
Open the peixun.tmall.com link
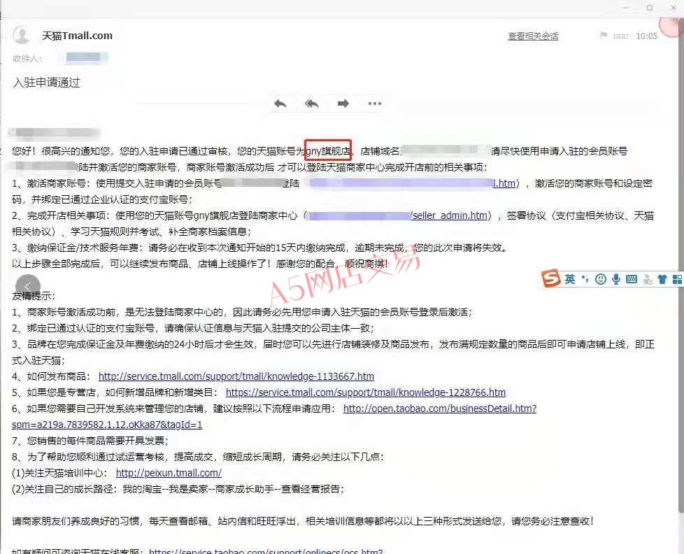169,473
